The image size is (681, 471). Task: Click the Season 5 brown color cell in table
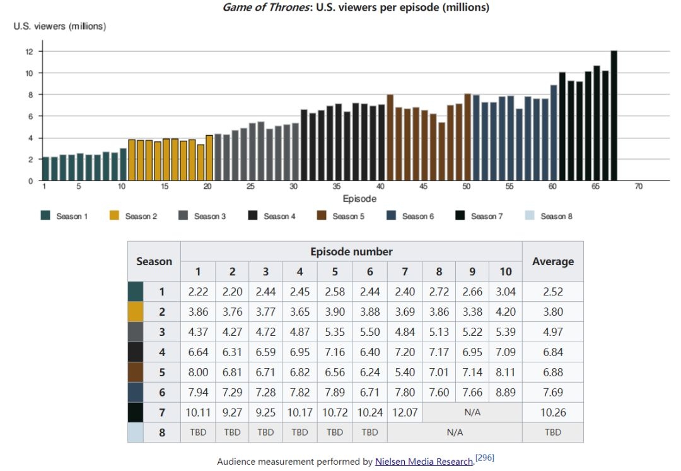[x=136, y=372]
